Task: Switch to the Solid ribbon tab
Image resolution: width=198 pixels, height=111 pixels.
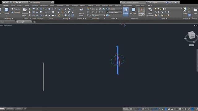Action: 13,6
